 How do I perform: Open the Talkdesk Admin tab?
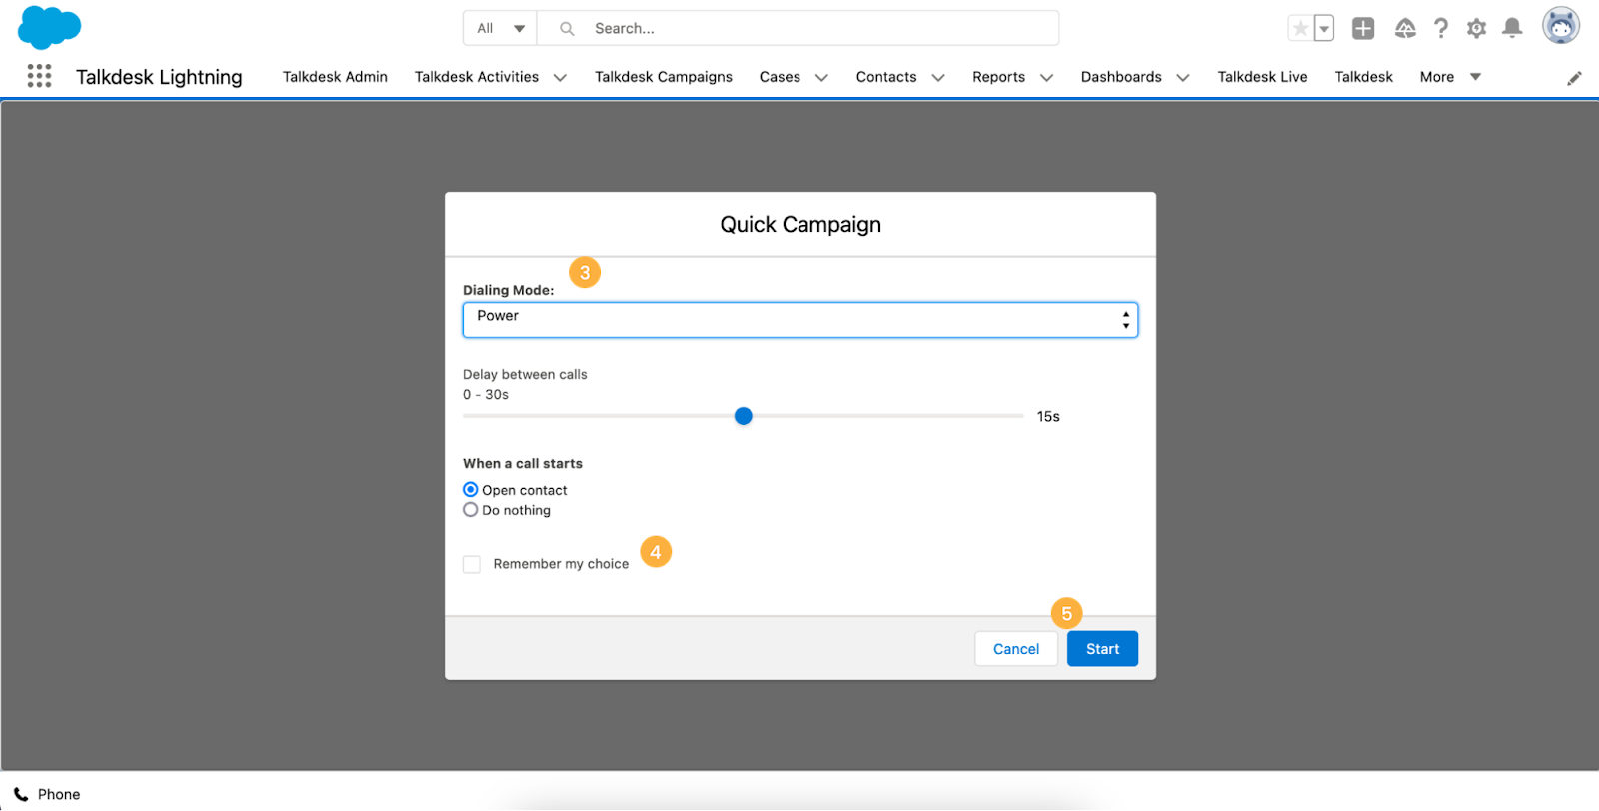pyautogui.click(x=335, y=77)
